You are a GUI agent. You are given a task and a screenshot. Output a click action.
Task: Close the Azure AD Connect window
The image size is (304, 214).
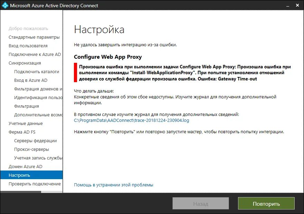pyautogui.click(x=297, y=6)
